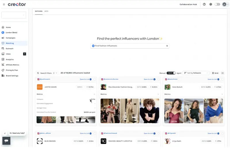Click the Affiliate Metrics icon
Viewport: 230px width, 149px height.
pyautogui.click(x=3, y=65)
